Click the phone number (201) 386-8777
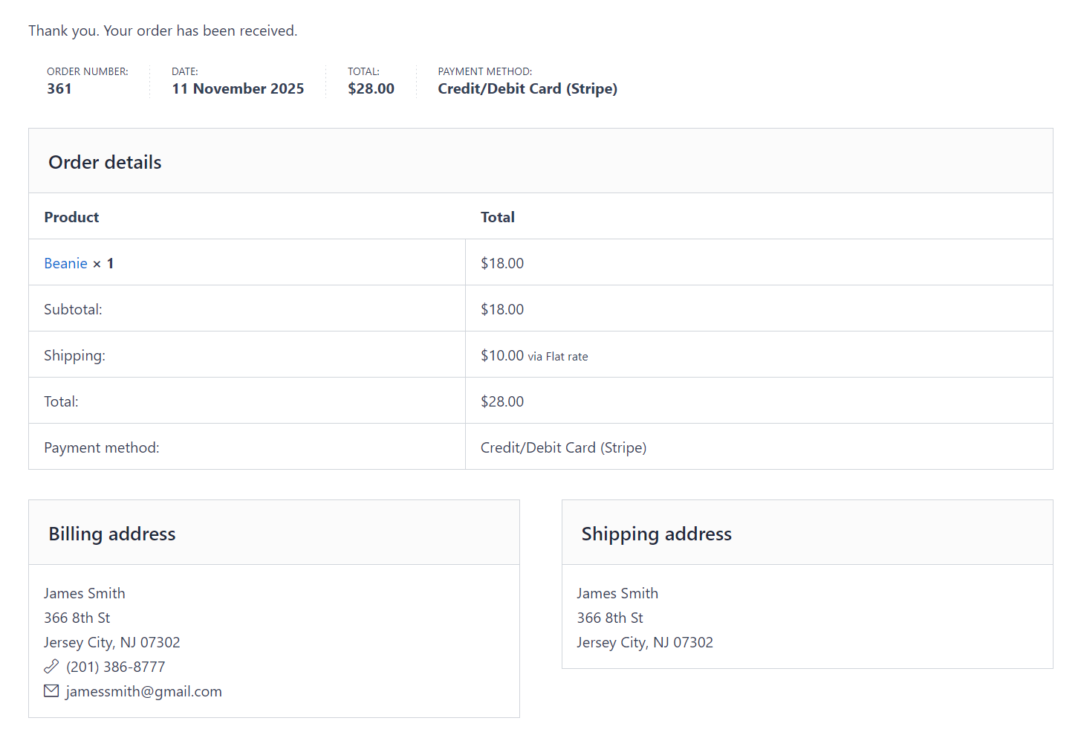 tap(116, 667)
